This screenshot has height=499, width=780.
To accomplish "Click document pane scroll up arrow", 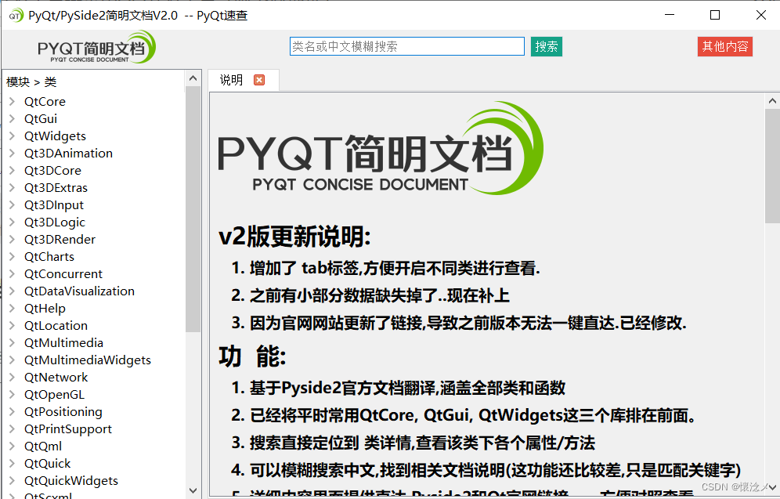I will (772, 101).
